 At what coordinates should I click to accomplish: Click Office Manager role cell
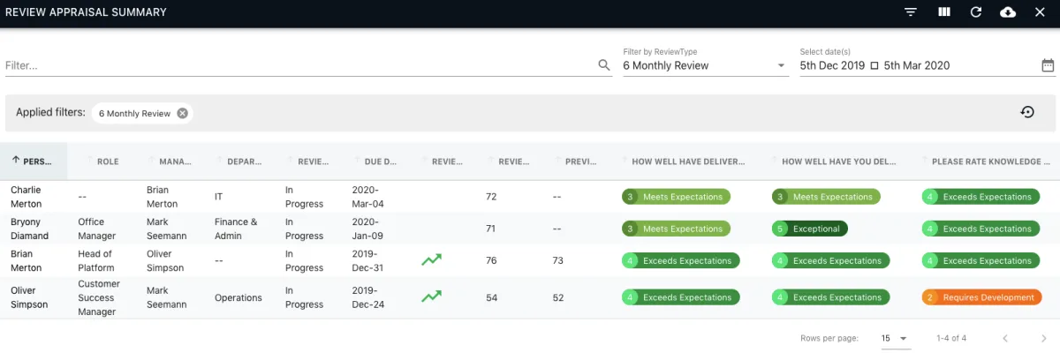tap(97, 229)
